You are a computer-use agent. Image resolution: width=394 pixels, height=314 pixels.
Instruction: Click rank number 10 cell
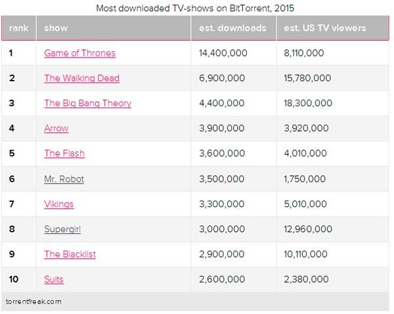[14, 279]
